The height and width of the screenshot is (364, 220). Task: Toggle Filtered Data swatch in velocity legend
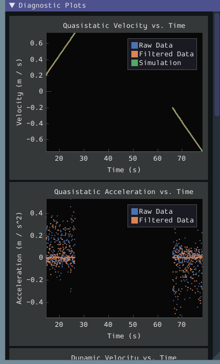135,54
